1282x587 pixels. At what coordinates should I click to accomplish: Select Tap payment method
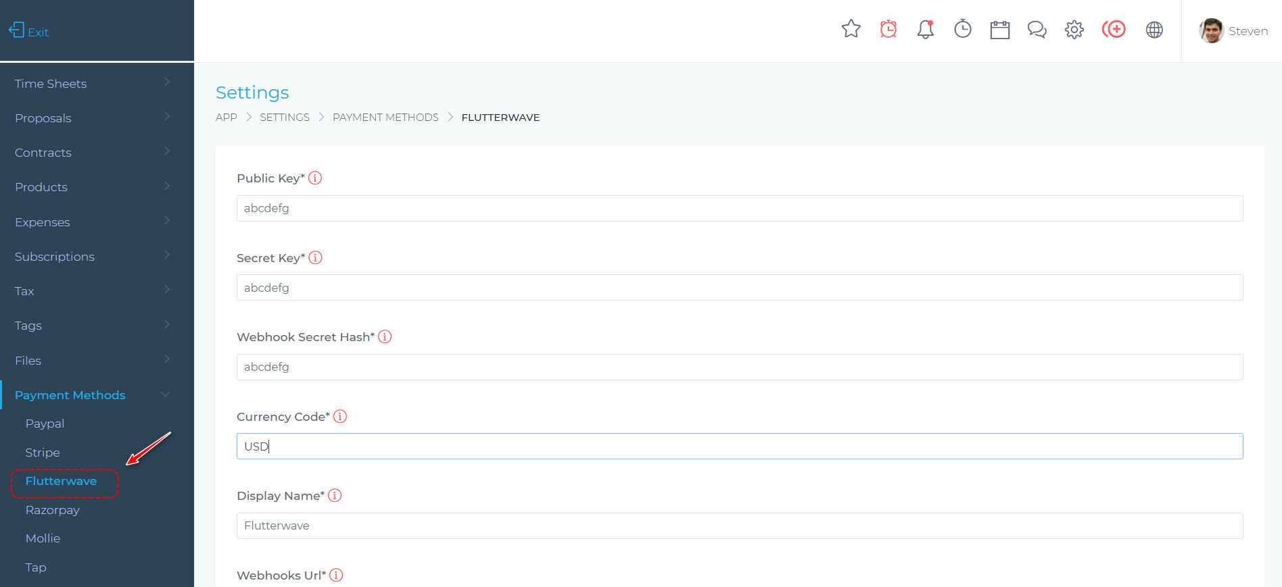click(x=36, y=567)
